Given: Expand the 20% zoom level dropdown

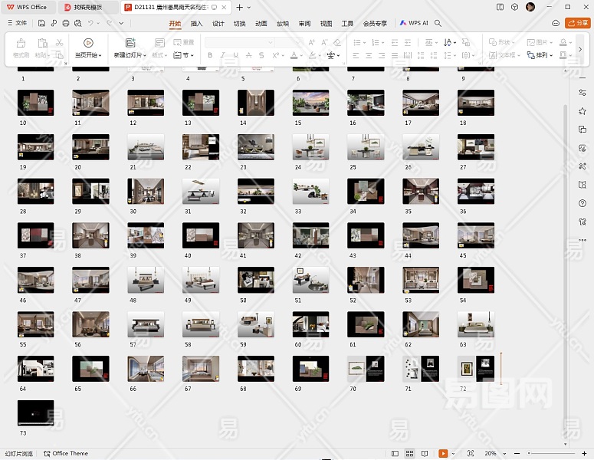Looking at the screenshot, I should point(494,454).
